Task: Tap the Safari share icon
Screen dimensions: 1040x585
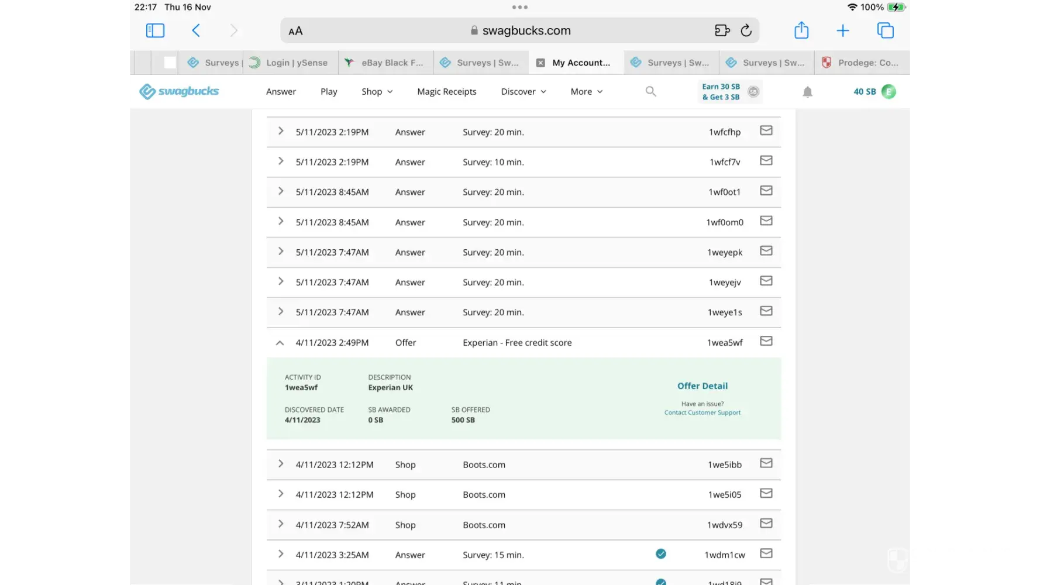Action: 801,30
